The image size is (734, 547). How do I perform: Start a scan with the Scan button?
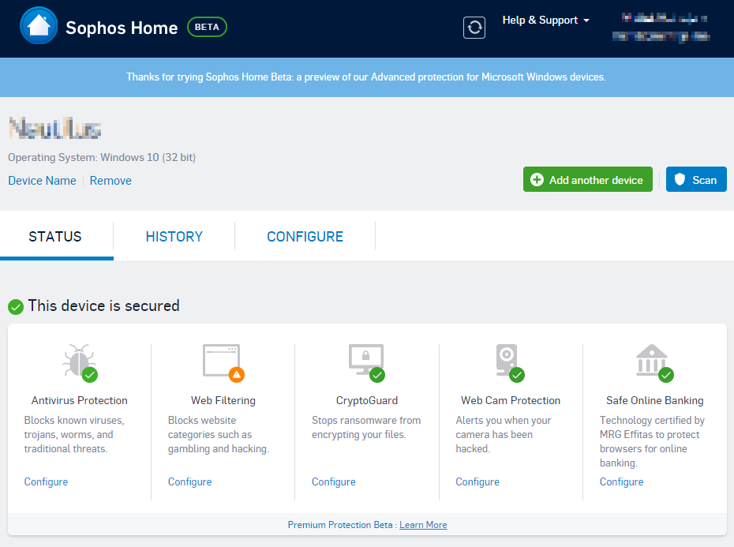click(696, 179)
